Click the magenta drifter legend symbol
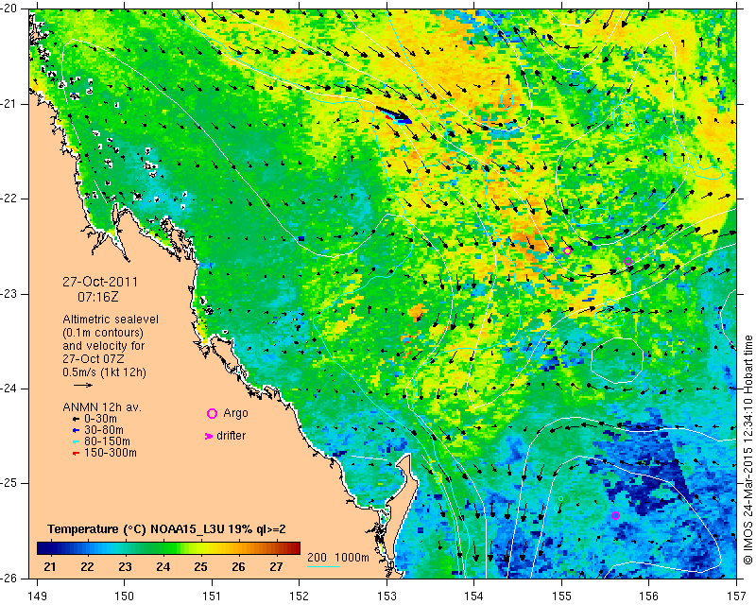Viewport: 756px width, 605px height. coord(209,436)
